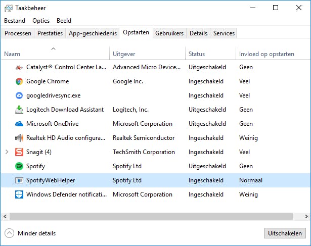Select the Google Chrome icon
The image size is (311, 246).
pyautogui.click(x=19, y=81)
